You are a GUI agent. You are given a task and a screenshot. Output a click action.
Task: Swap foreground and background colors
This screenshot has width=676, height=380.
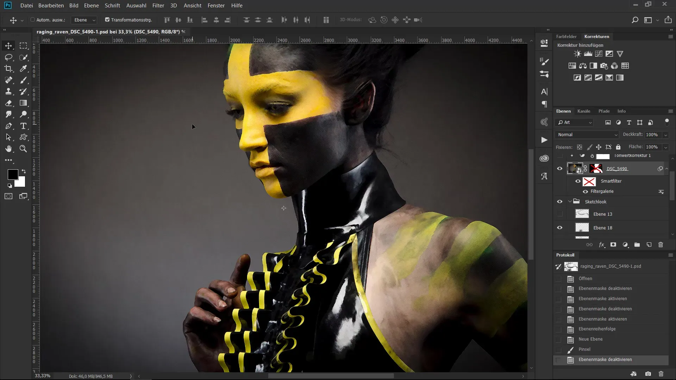(24, 171)
